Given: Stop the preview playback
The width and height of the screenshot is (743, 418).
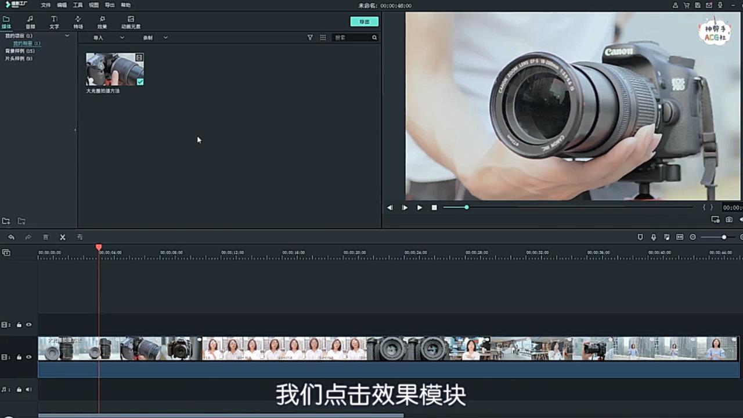Looking at the screenshot, I should [434, 208].
